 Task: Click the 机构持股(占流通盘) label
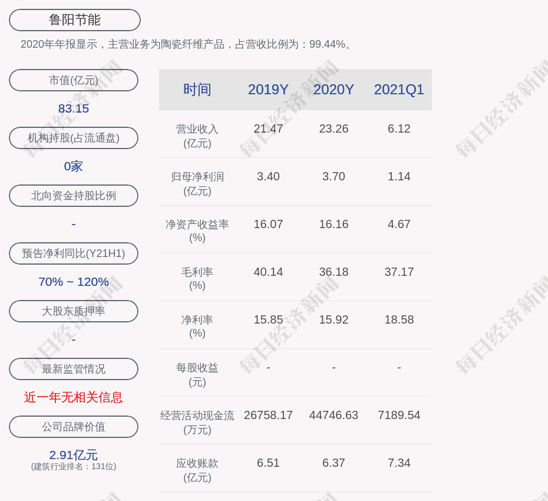(74, 138)
